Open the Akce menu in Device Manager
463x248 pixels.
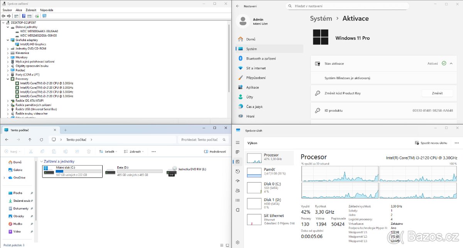[x=19, y=10]
